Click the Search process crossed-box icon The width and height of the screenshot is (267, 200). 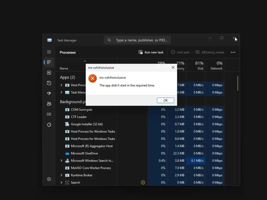(x=67, y=183)
